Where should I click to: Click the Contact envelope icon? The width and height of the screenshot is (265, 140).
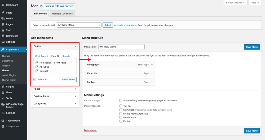point(3,42)
